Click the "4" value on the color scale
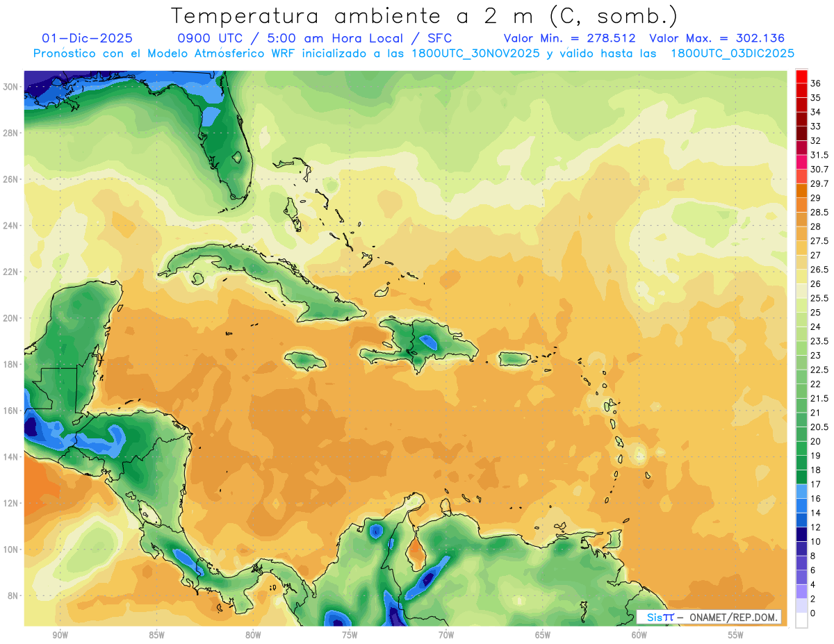The height and width of the screenshot is (644, 834). [813, 584]
